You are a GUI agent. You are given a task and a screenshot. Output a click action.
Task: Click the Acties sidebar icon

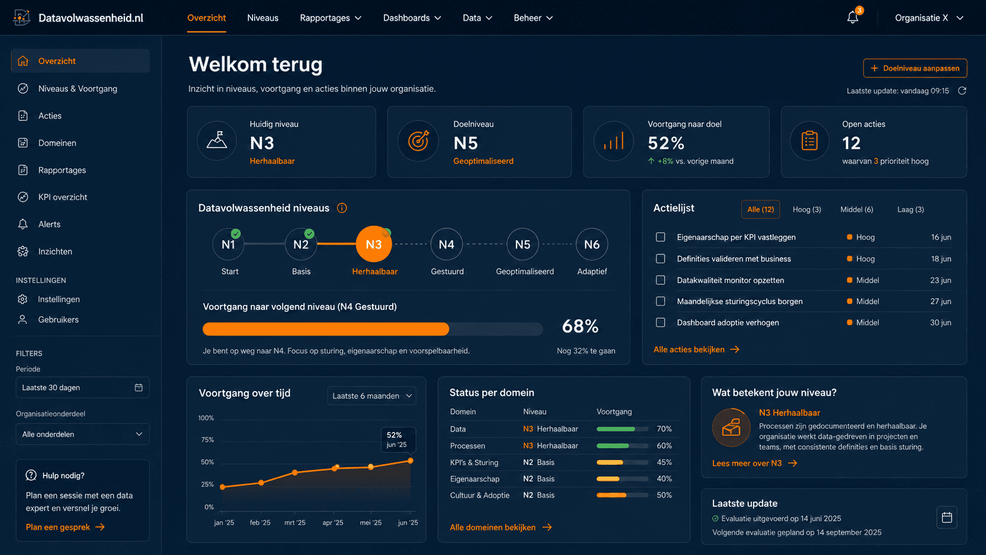(x=23, y=116)
